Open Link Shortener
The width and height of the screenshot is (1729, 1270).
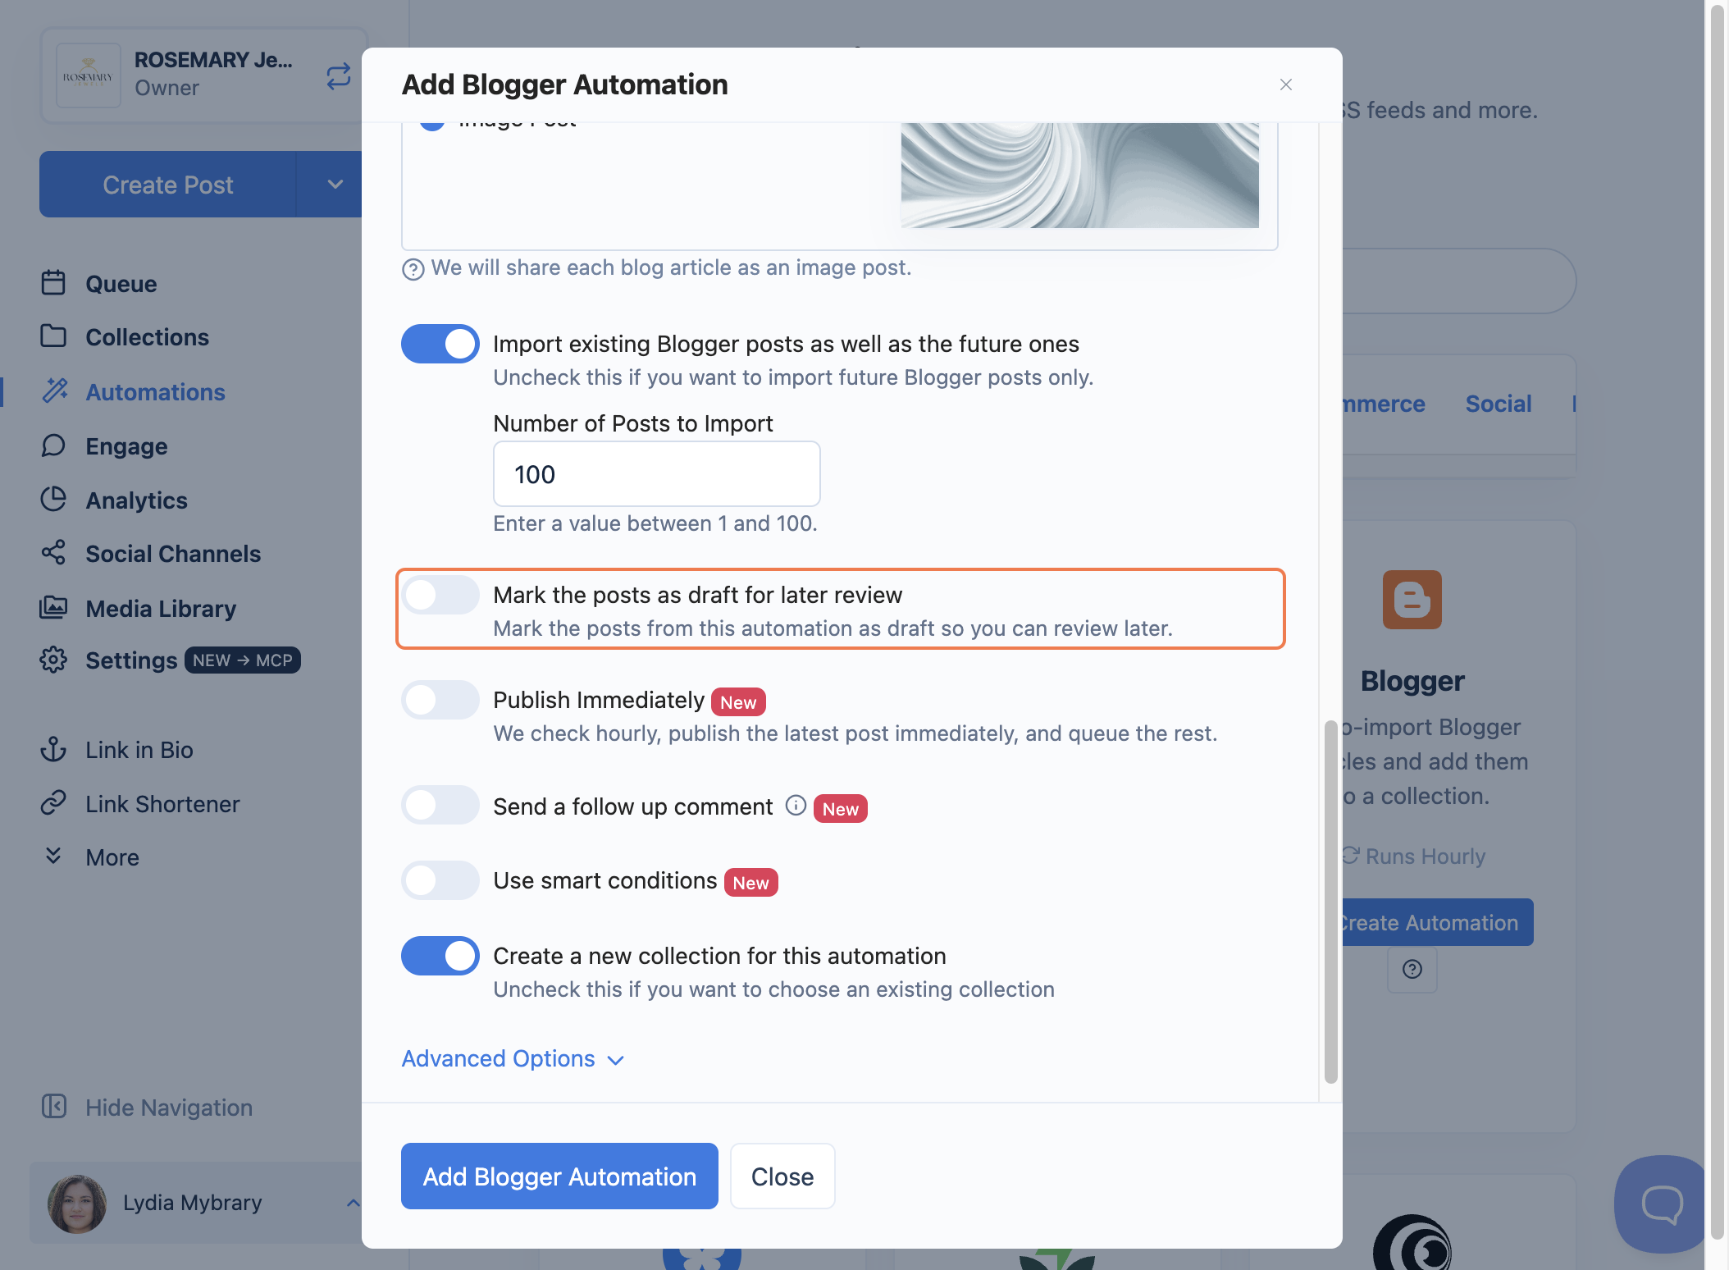tap(163, 804)
